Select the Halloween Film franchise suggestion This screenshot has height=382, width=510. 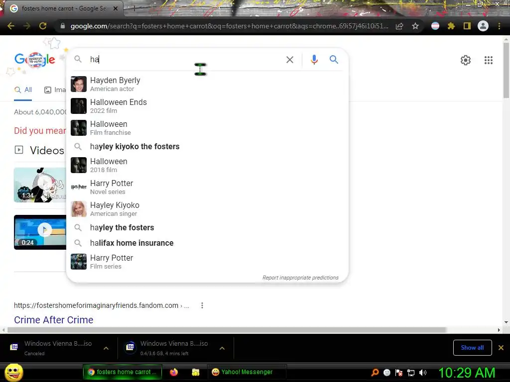pos(207,128)
